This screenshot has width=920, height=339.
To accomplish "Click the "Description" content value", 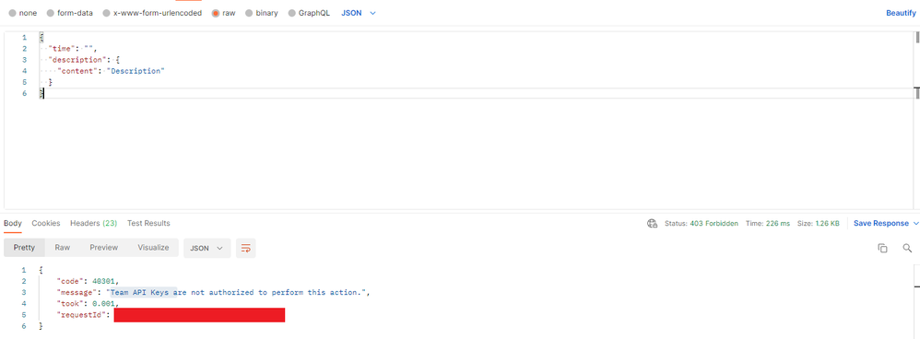I will [136, 71].
